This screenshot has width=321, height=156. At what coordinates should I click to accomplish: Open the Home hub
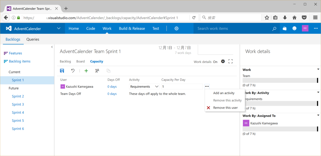(x=74, y=29)
